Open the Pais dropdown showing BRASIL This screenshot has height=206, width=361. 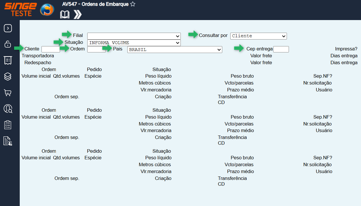pos(174,50)
